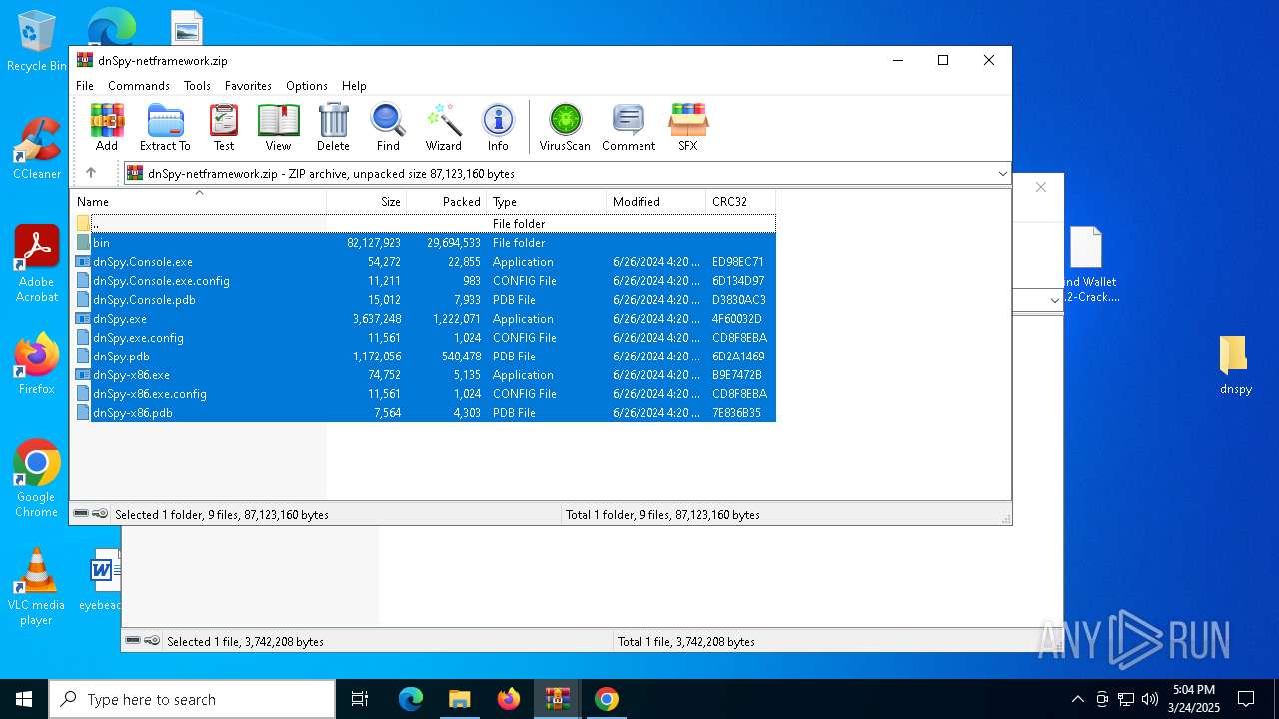Show archive Info
This screenshot has width=1279, height=719.
coord(498,127)
